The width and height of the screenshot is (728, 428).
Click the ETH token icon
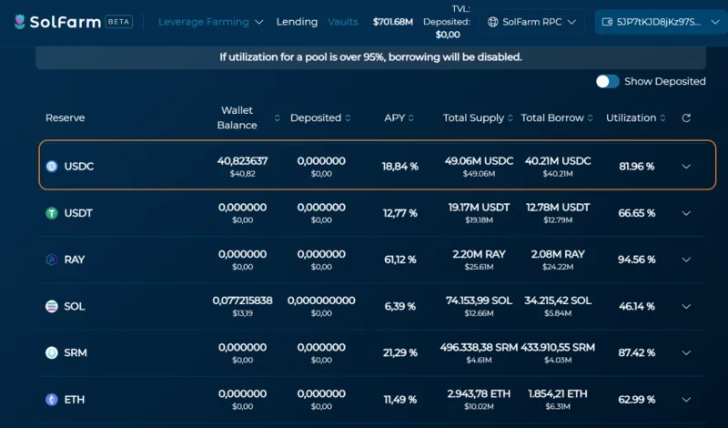(x=52, y=399)
